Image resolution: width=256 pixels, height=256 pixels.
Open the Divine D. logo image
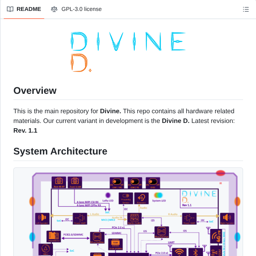tap(128, 52)
